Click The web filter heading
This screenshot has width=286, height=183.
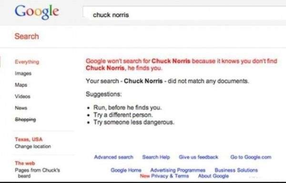point(25,163)
